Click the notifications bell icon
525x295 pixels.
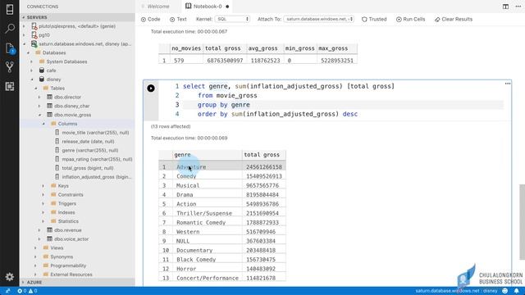coord(517,291)
